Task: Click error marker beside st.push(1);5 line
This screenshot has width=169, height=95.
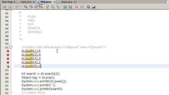Action: [8, 51]
